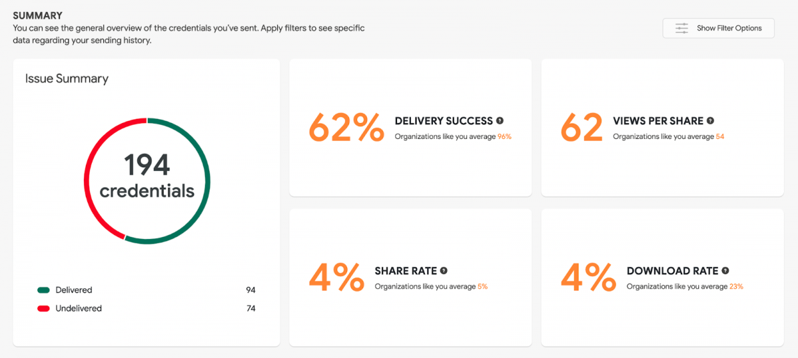This screenshot has width=798, height=358.
Task: Select the Delivered legend label
Action: click(x=74, y=290)
